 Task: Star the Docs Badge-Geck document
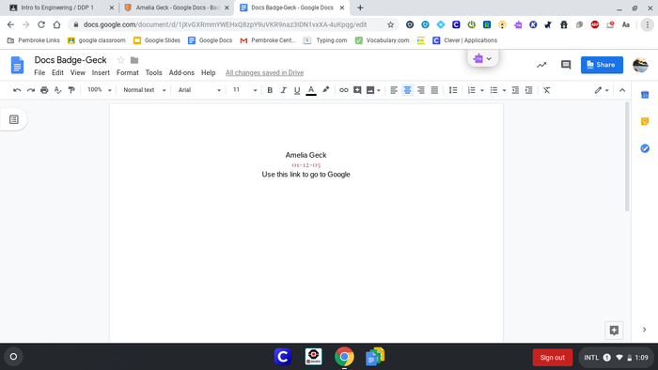(x=121, y=60)
